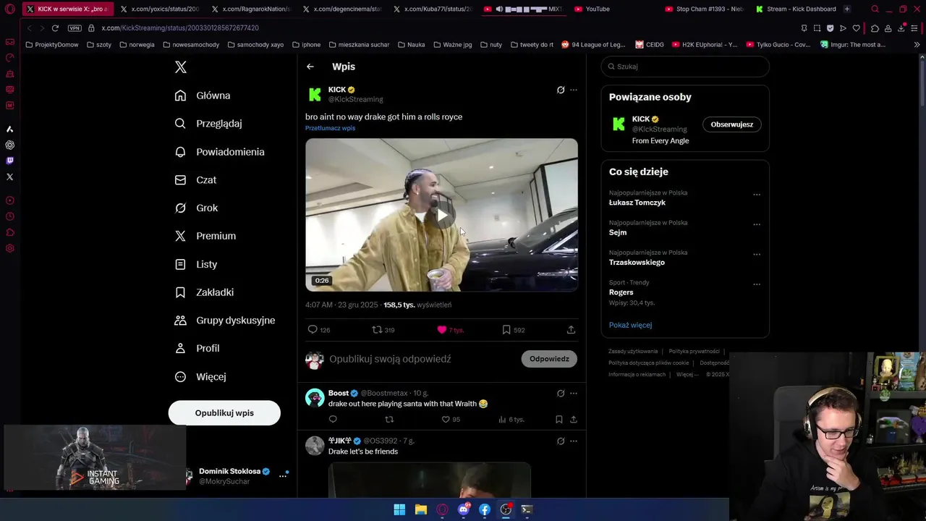The image size is (926, 521).
Task: Open new tab with plus button
Action: click(847, 9)
